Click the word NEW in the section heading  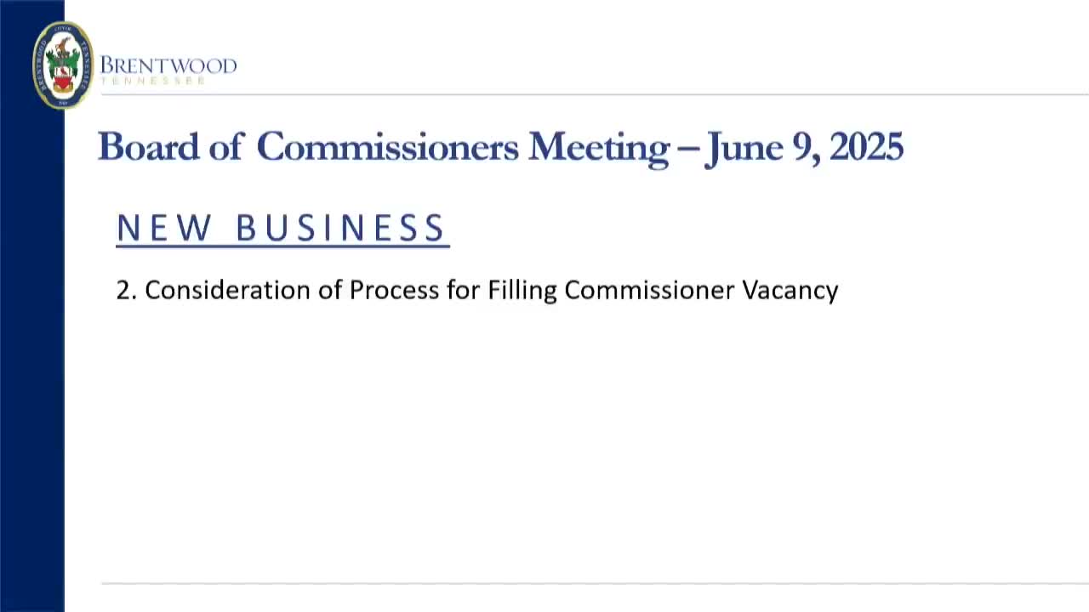point(163,228)
